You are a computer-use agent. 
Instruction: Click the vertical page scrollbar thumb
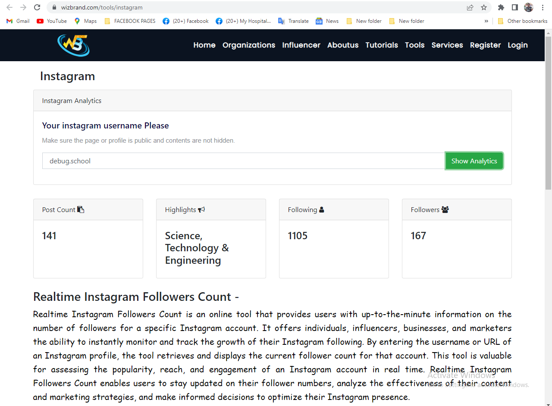click(548, 112)
